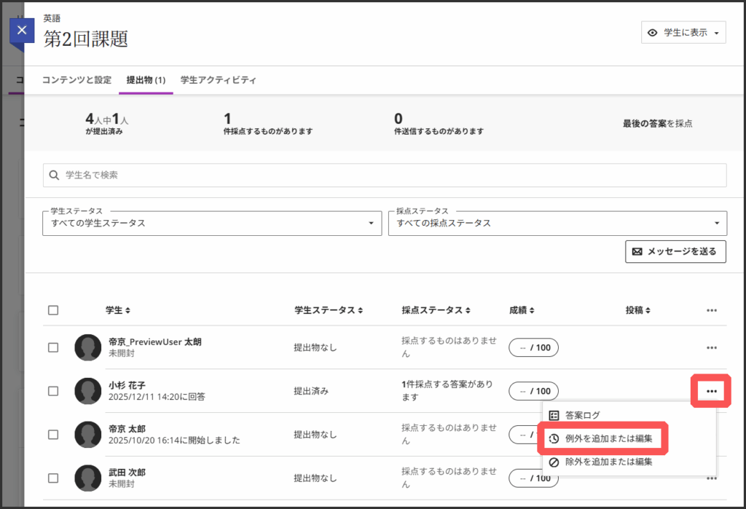This screenshot has height=509, width=746.
Task: Select 答案ログ in the context menu
Action: click(x=582, y=416)
